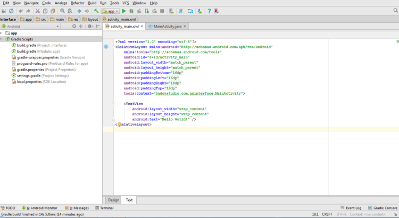Select gradle.properties in the project tree

pos(29,69)
